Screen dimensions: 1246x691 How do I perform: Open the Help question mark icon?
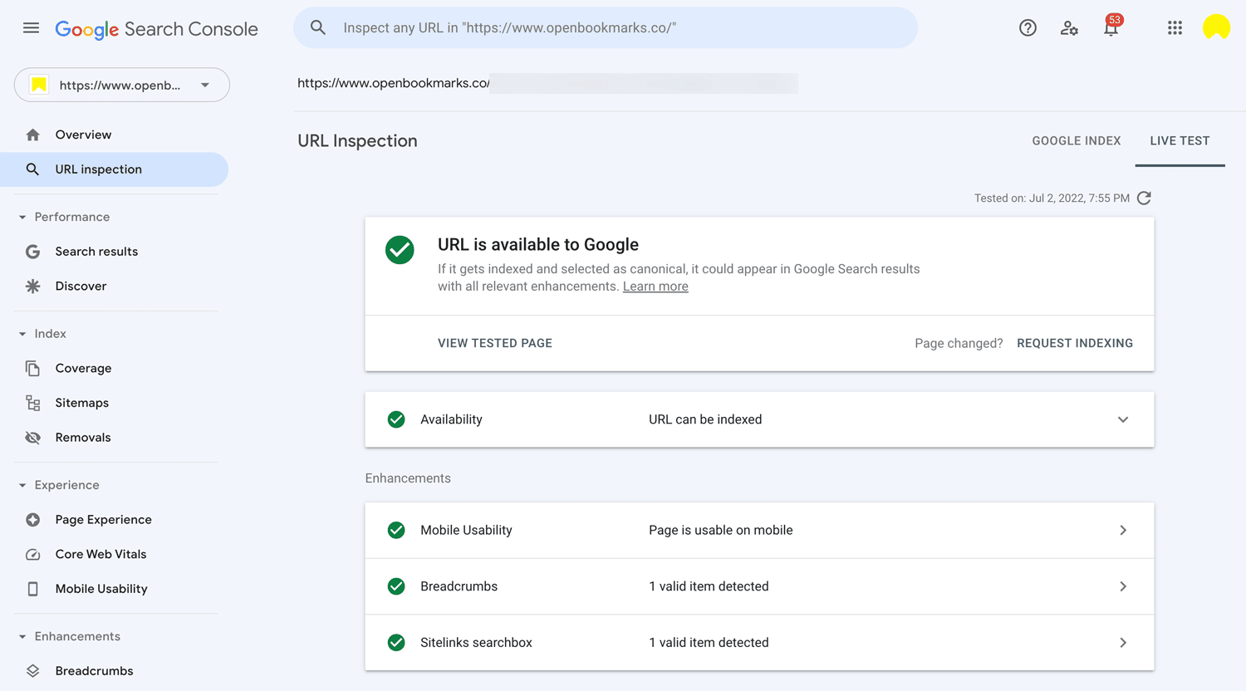pos(1028,28)
